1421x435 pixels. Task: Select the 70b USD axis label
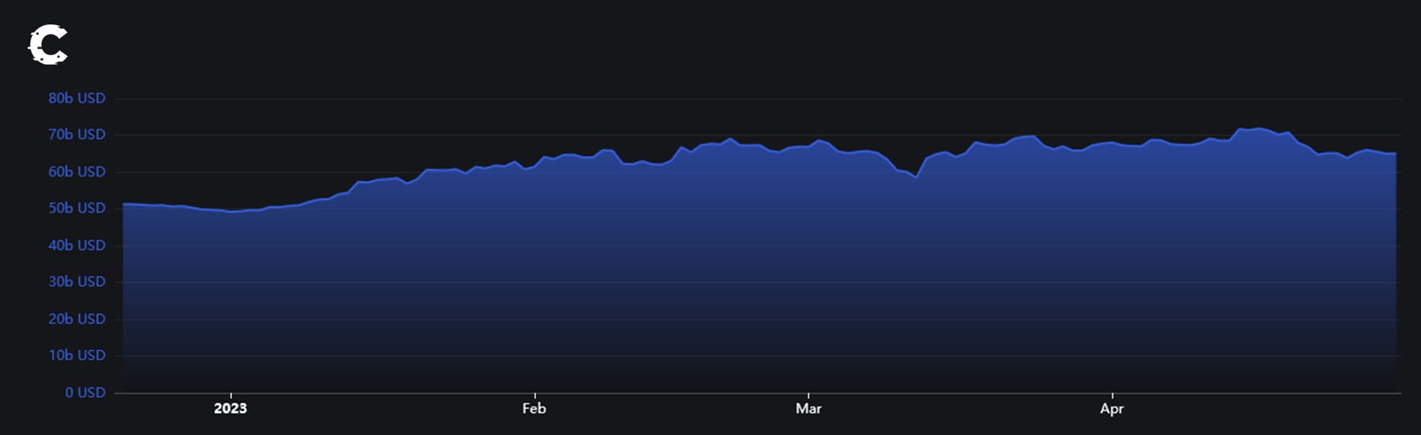click(x=77, y=135)
